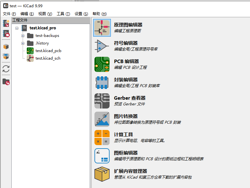The width and height of the screenshot is (250, 188).
Task: Click the 工程文件 panel header
Action: 51,20
